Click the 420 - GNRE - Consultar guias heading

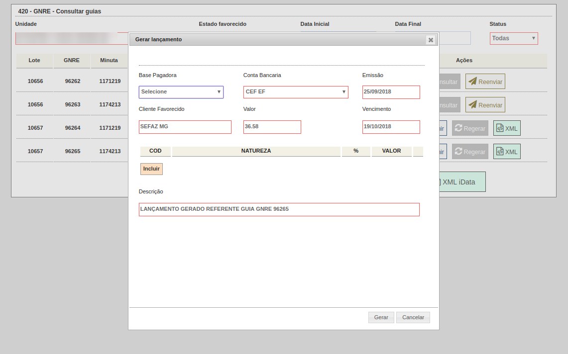click(60, 11)
